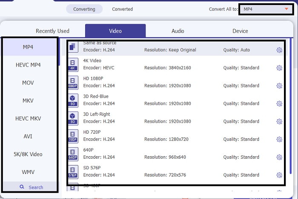Click the 3D Left-Right preset icon
This screenshot has height=199, width=298.
click(x=73, y=118)
